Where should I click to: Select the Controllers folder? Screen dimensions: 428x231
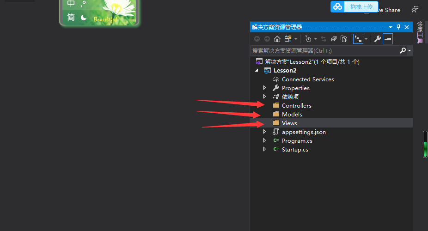point(296,105)
